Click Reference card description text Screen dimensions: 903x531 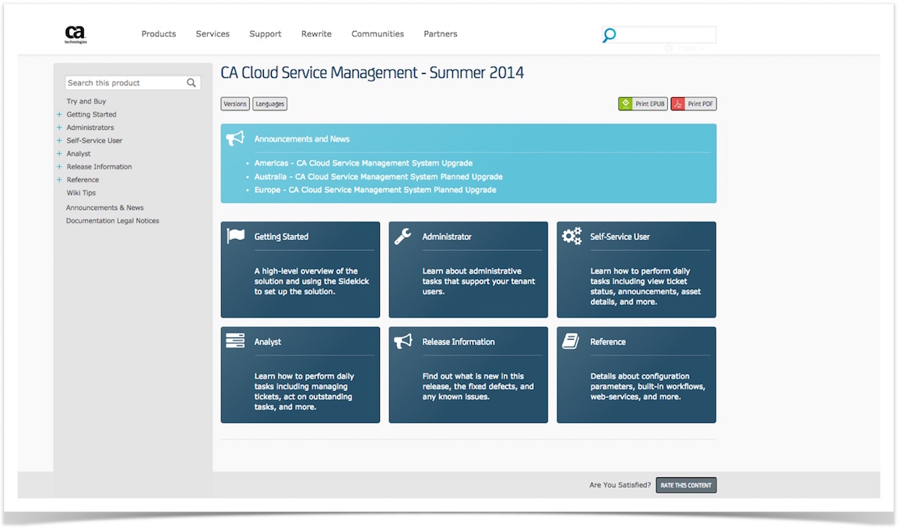(648, 386)
